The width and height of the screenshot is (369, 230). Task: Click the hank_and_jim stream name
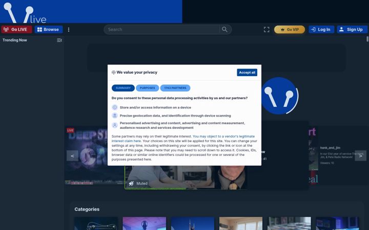330,148
